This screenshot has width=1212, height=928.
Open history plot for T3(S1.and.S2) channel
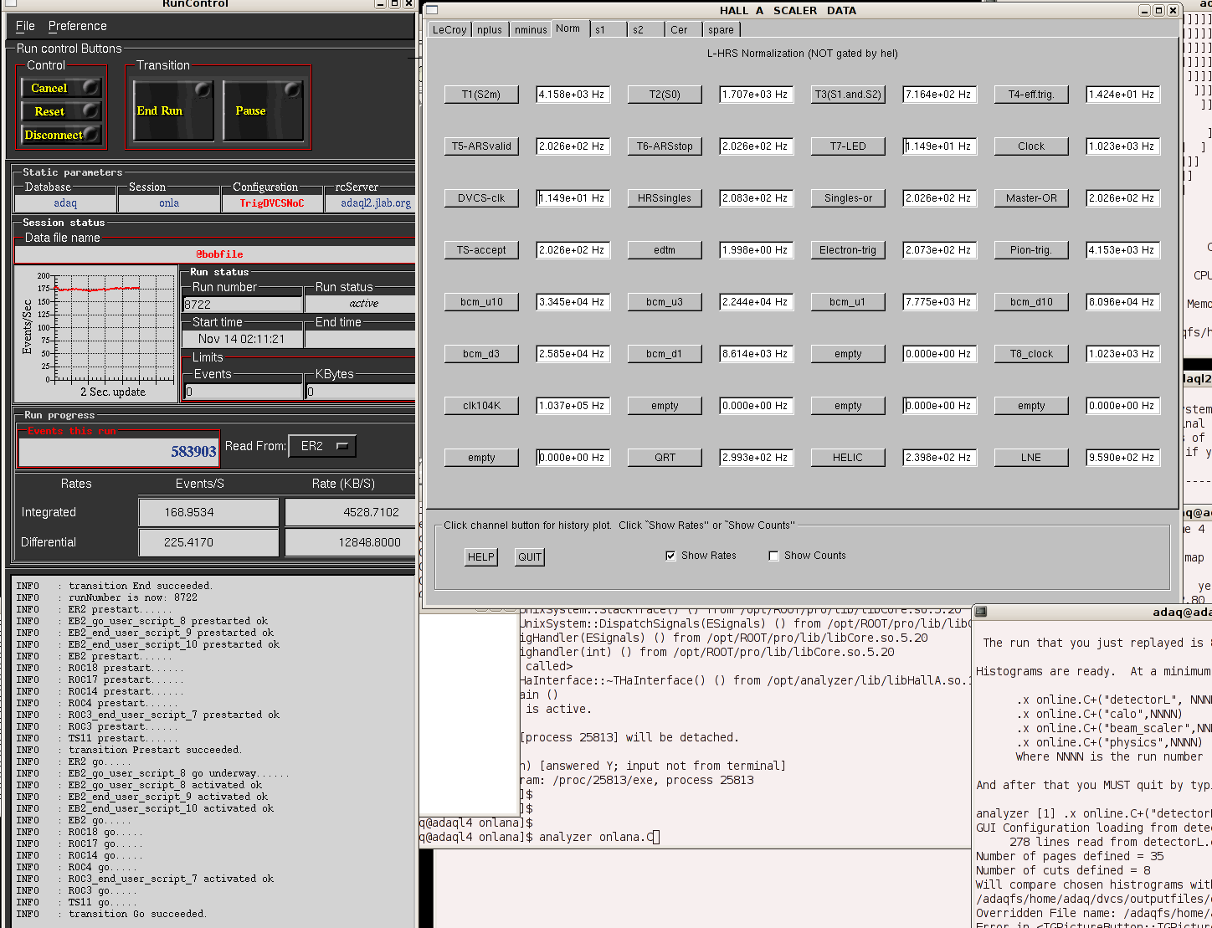point(848,95)
